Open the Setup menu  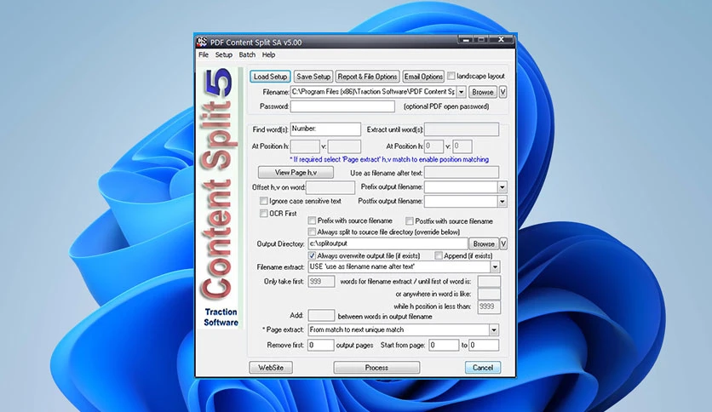(223, 54)
